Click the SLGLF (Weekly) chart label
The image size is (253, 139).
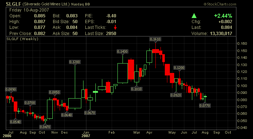[x=22, y=39]
